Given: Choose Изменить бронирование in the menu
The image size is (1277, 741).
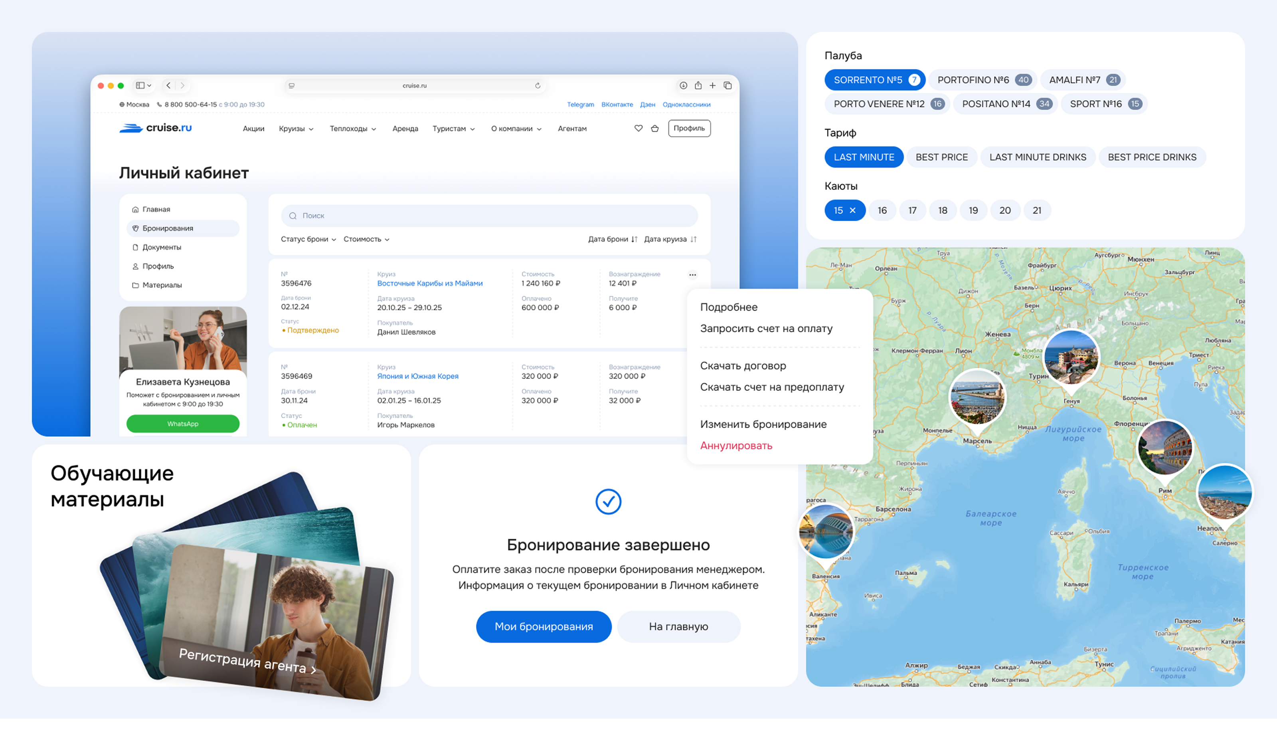Looking at the screenshot, I should pos(763,424).
